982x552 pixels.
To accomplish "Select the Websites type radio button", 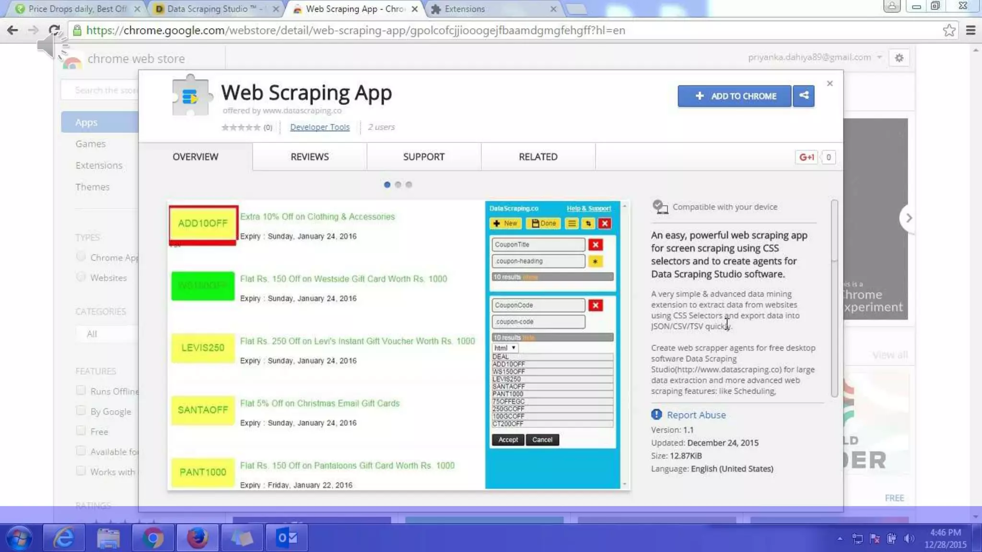I will (x=81, y=277).
